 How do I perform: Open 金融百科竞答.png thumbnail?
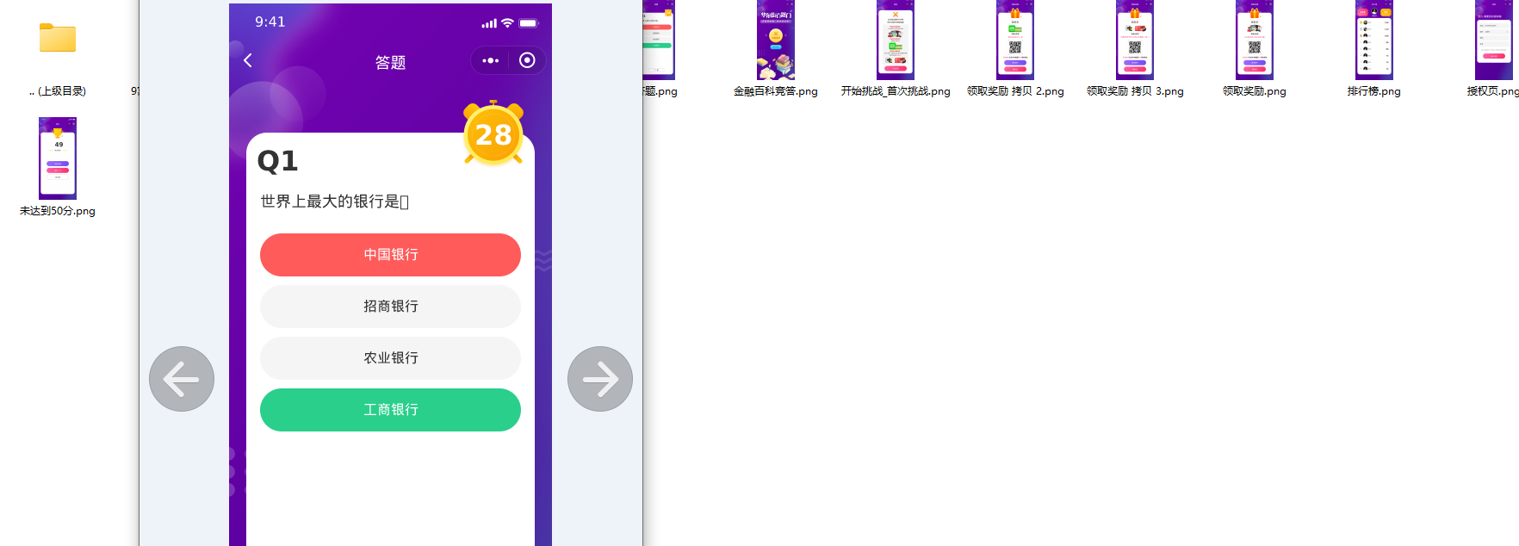tap(775, 40)
